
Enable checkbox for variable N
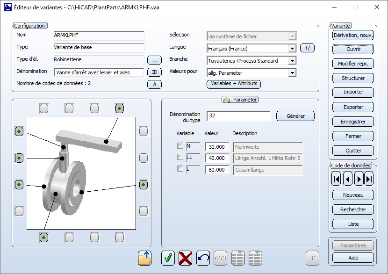(x=180, y=146)
